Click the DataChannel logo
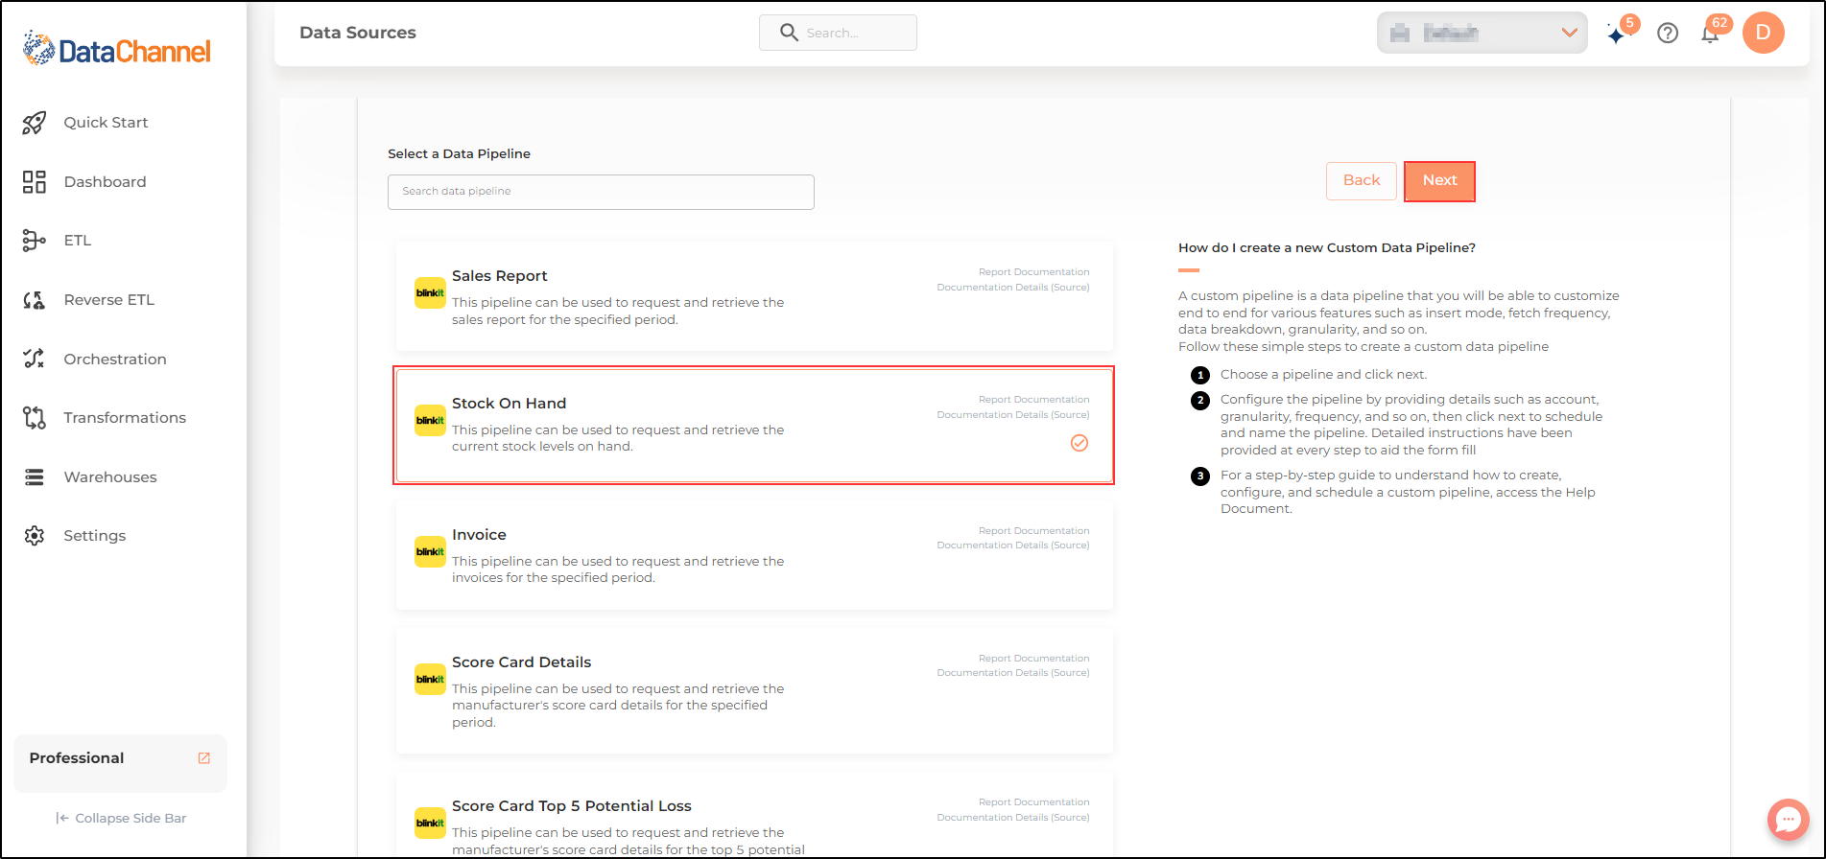The width and height of the screenshot is (1826, 859). [x=117, y=49]
